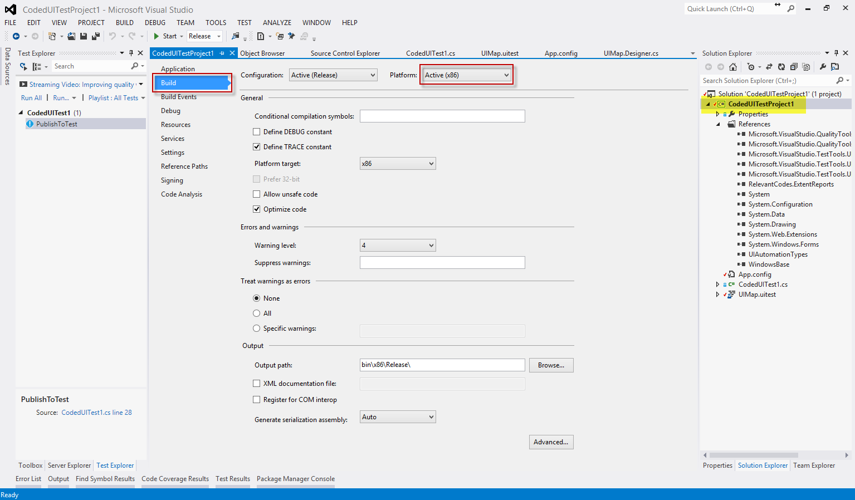Check Register for COM interop
The image size is (855, 500).
pos(256,400)
